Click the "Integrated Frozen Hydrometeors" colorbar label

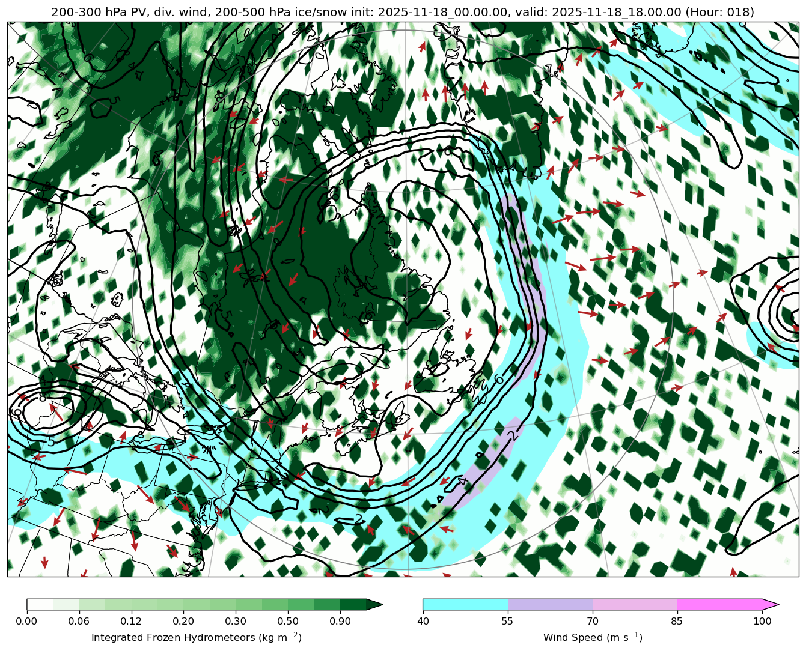(196, 637)
